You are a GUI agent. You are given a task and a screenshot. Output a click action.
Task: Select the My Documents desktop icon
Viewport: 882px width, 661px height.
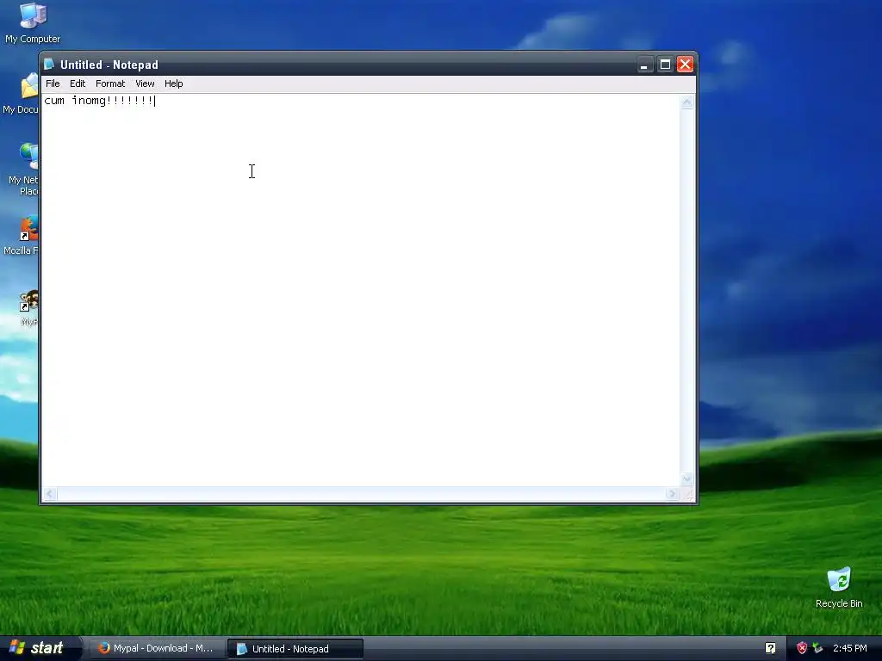pyautogui.click(x=22, y=95)
